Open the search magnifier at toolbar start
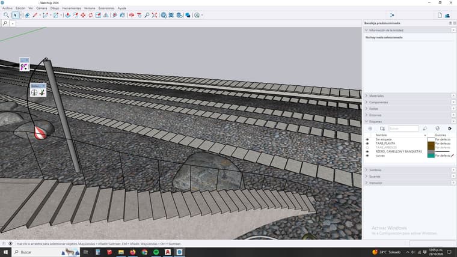This screenshot has height=257, width=457. pyautogui.click(x=6, y=15)
